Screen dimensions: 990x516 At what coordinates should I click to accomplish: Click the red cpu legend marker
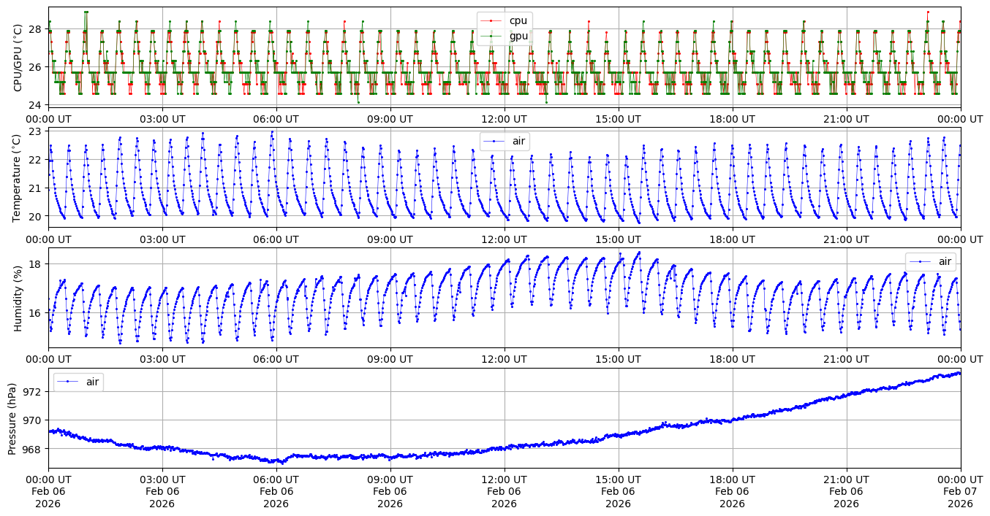(492, 20)
